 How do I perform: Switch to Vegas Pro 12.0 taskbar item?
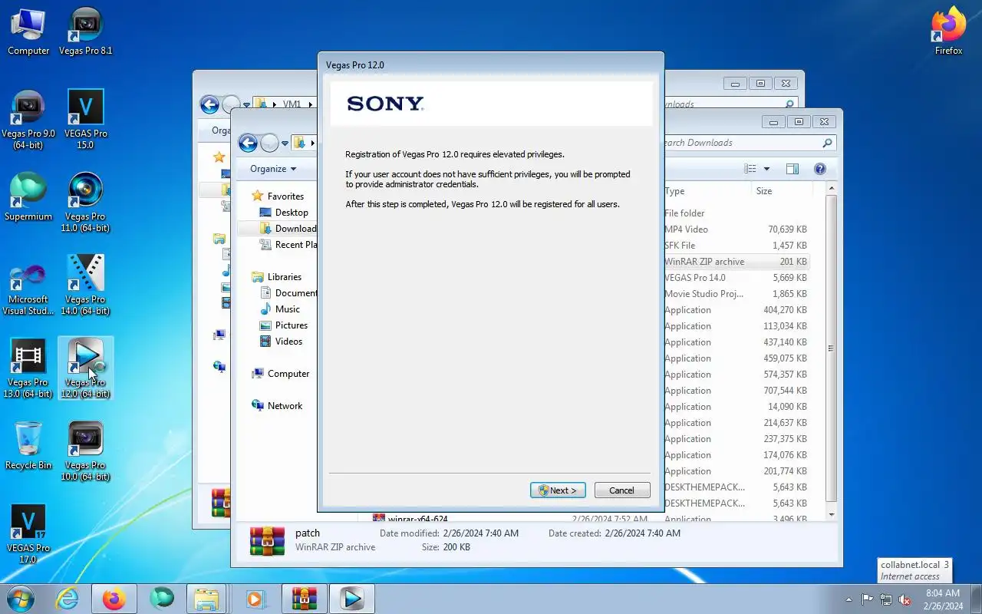click(x=352, y=599)
